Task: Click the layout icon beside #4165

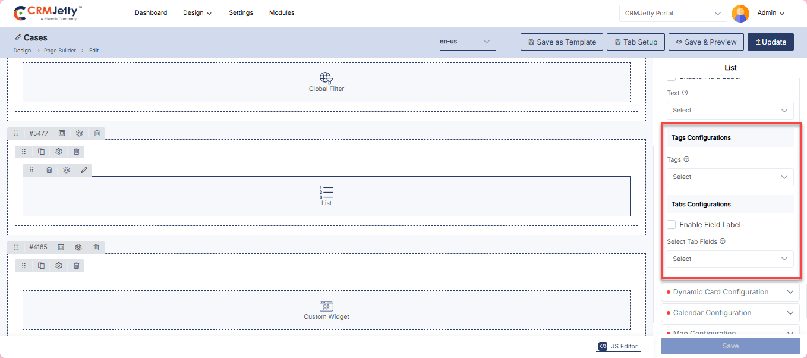Action: (61, 247)
